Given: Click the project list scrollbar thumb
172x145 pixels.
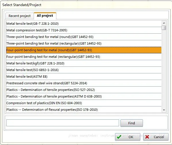Looking at the screenshot, I should (x=164, y=28).
